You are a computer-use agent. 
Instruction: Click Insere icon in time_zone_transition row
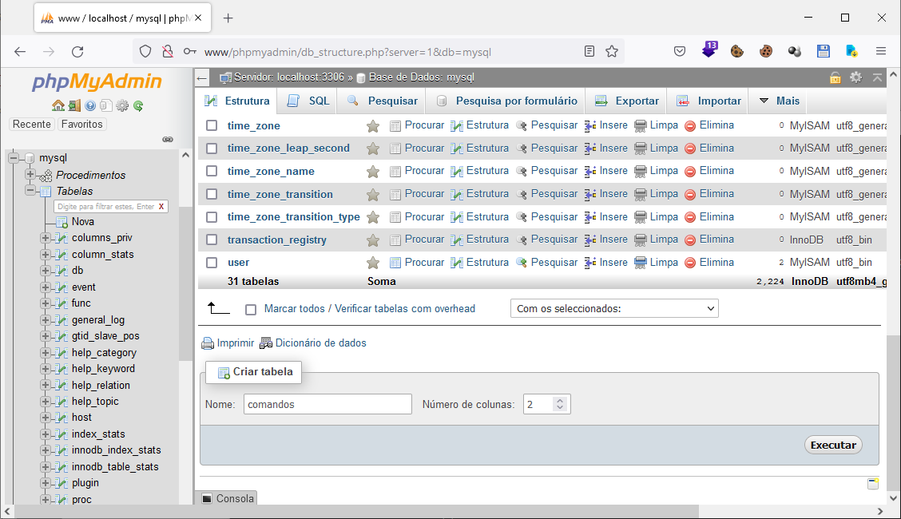tap(590, 195)
